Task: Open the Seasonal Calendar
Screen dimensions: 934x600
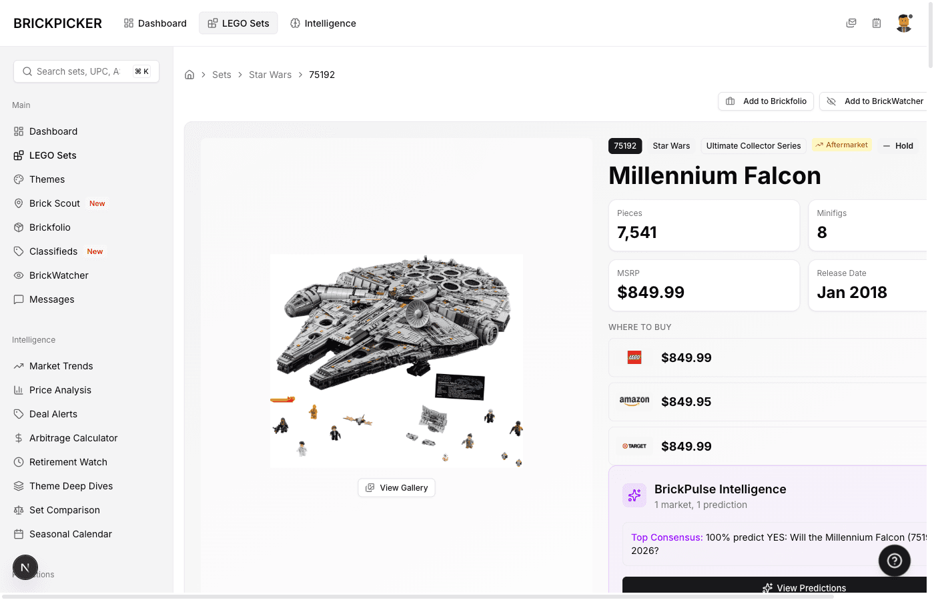Action: 71,534
